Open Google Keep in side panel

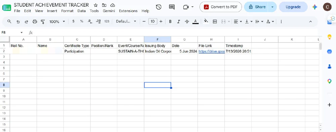(330, 37)
